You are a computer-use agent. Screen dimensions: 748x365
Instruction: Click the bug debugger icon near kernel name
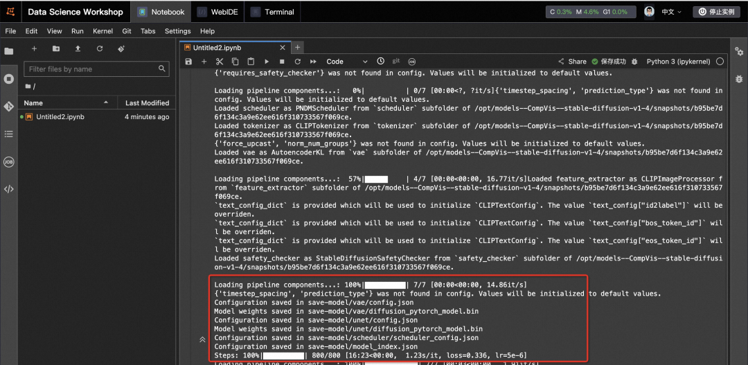pyautogui.click(x=634, y=62)
